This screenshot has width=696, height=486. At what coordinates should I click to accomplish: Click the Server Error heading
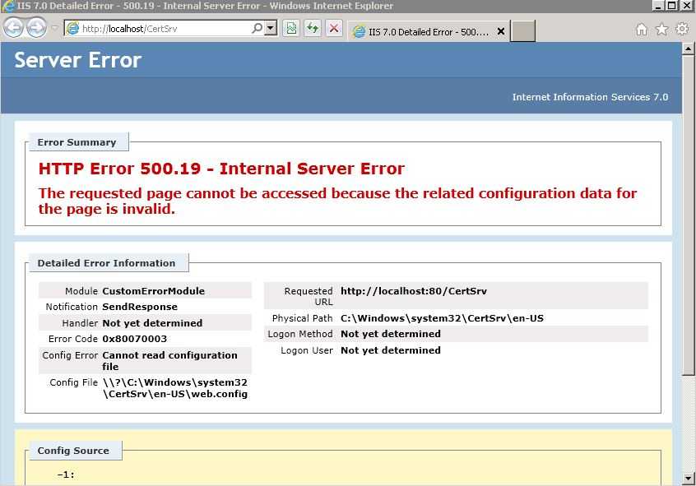click(x=77, y=60)
